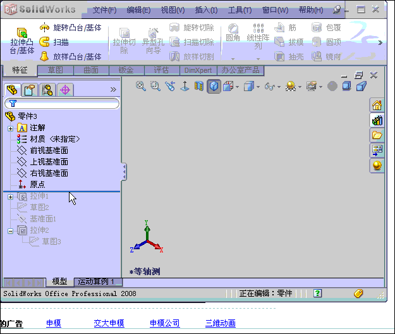Select the Dome (圆顶) tool
The width and height of the screenshot is (395, 334).
tap(326, 42)
